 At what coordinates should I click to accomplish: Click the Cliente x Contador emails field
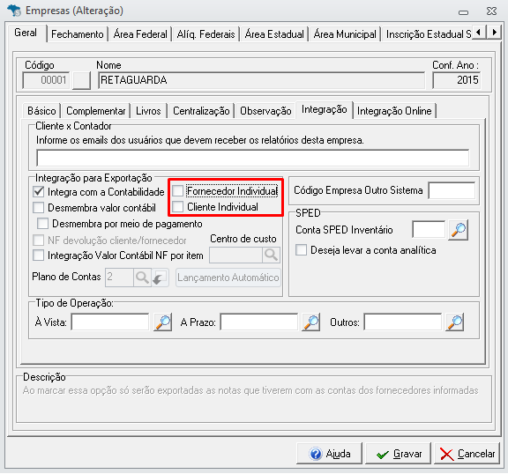coord(253,158)
